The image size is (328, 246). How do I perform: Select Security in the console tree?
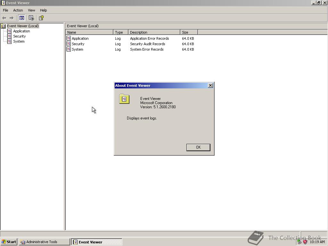coord(20,36)
